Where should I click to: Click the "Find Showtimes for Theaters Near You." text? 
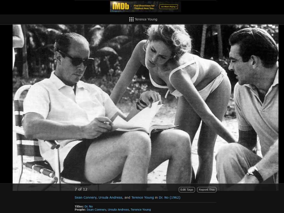(x=144, y=7)
